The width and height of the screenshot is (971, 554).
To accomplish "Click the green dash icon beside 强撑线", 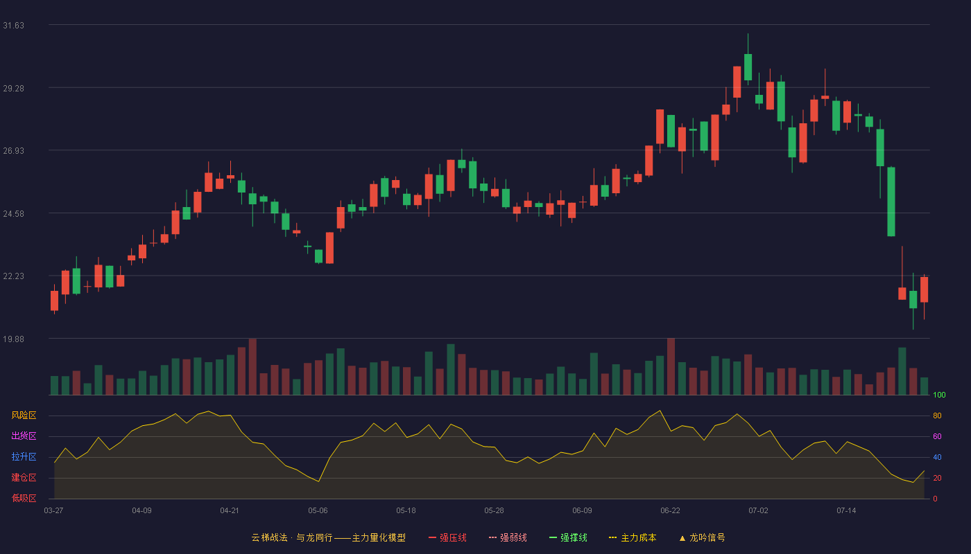I will [553, 537].
